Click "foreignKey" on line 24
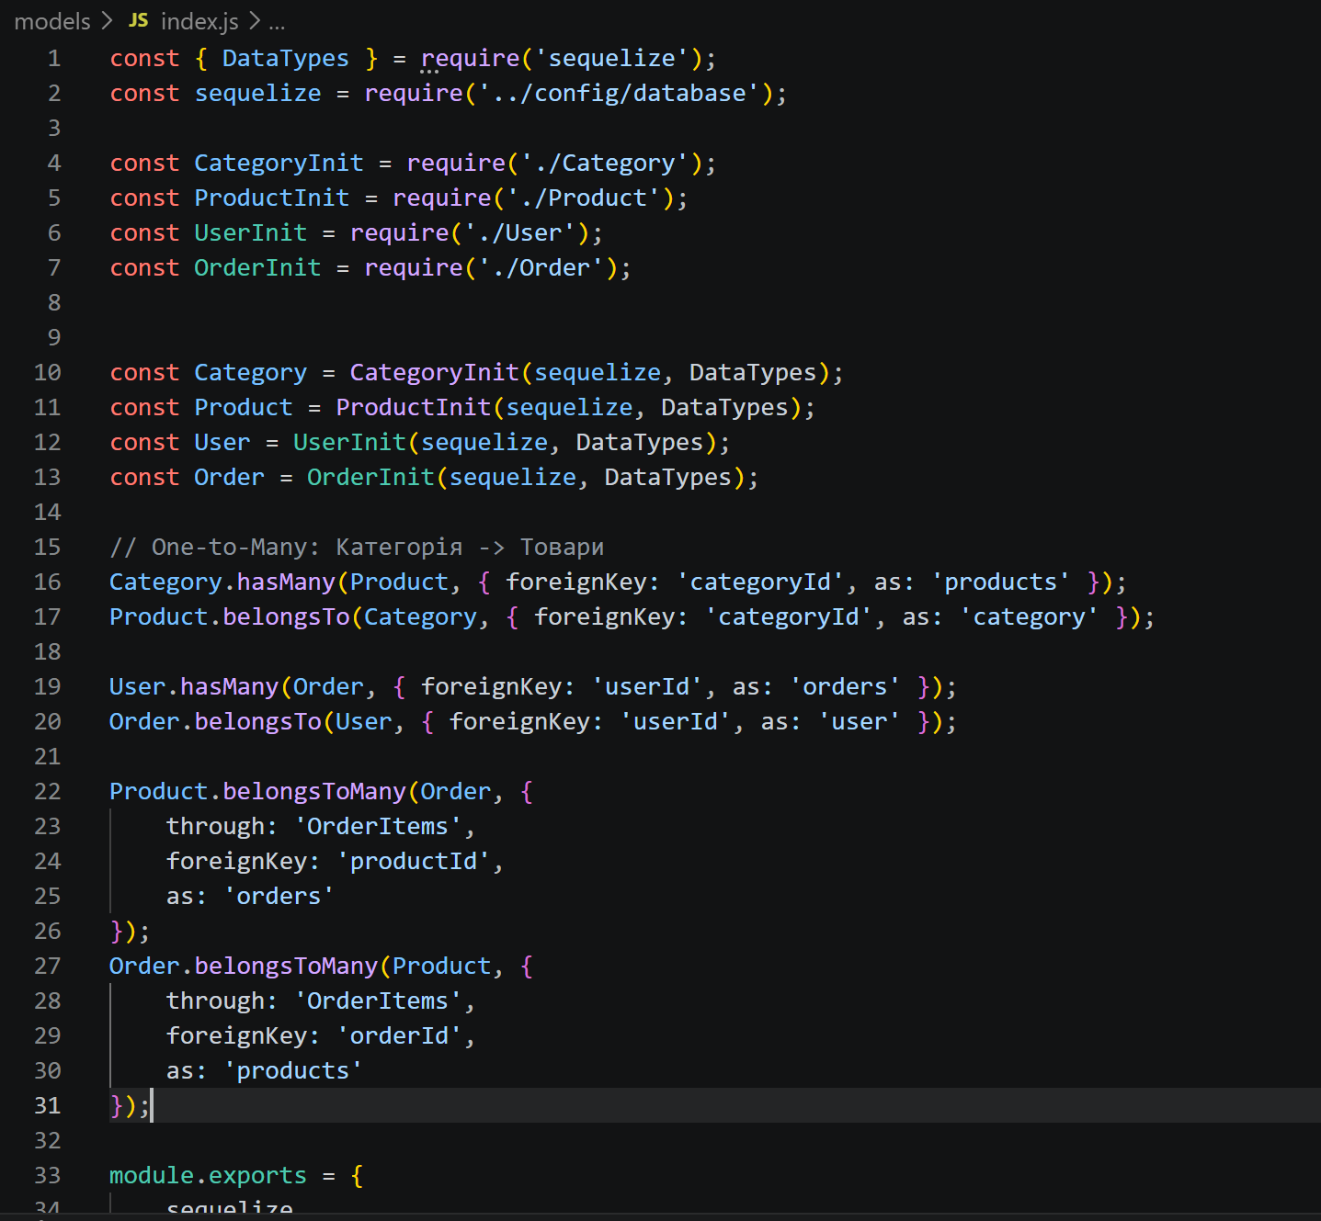Screen dimensions: 1321x1221 239,860
